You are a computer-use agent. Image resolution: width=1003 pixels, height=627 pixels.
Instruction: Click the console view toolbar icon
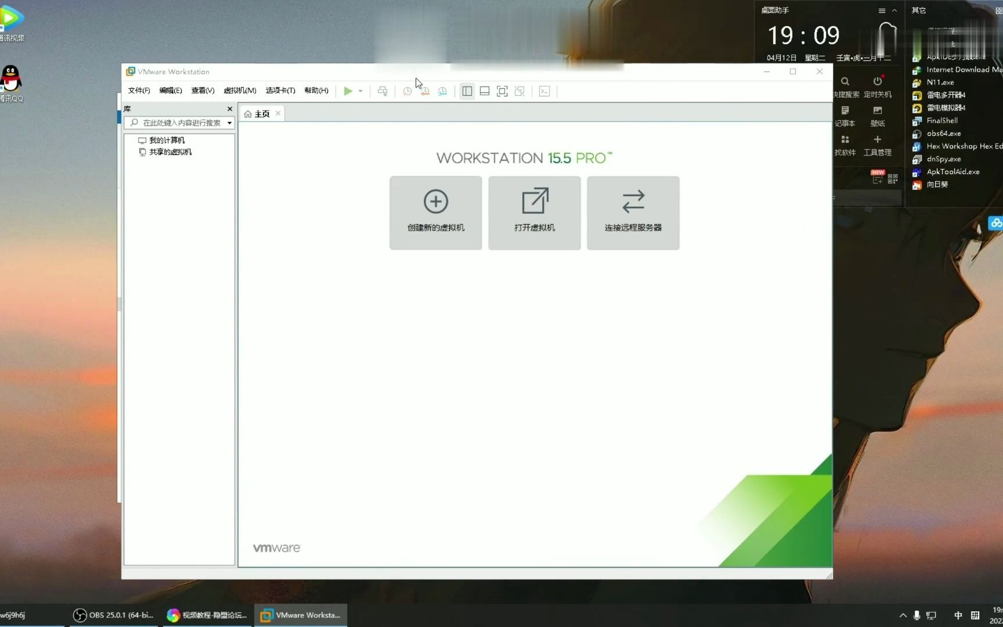(544, 91)
